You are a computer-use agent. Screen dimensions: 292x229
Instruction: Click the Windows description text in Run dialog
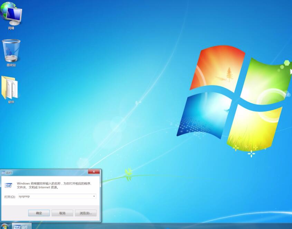coord(54,185)
